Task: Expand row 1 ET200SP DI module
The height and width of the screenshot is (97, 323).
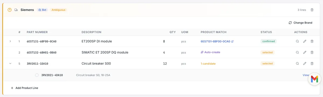Action: pos(10,41)
